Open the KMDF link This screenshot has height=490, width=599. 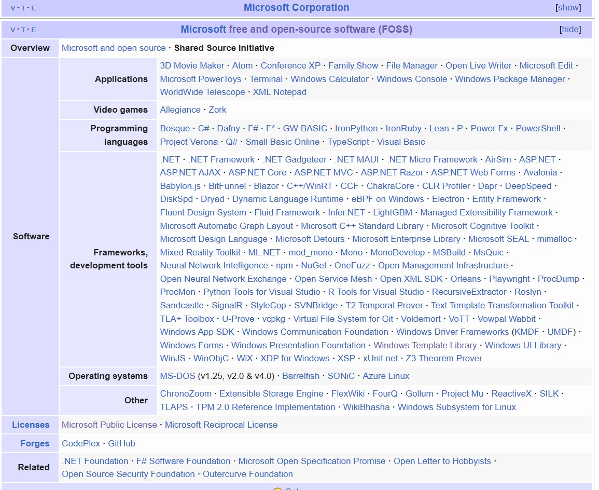click(527, 332)
